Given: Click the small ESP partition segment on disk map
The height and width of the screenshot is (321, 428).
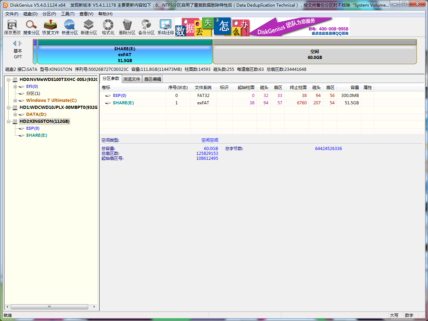Looking at the screenshot, I should (x=35, y=52).
